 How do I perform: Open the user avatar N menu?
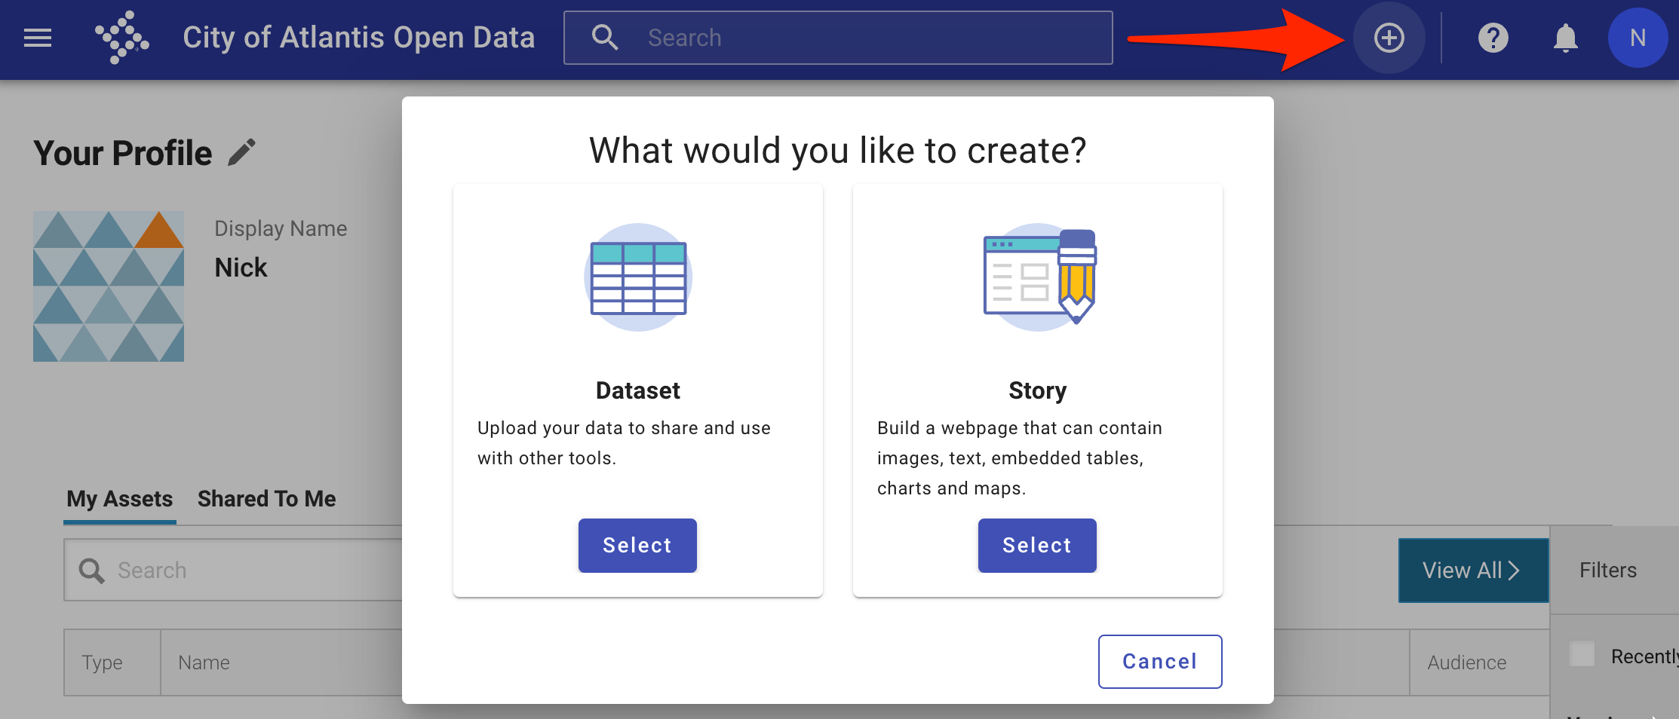tap(1637, 38)
